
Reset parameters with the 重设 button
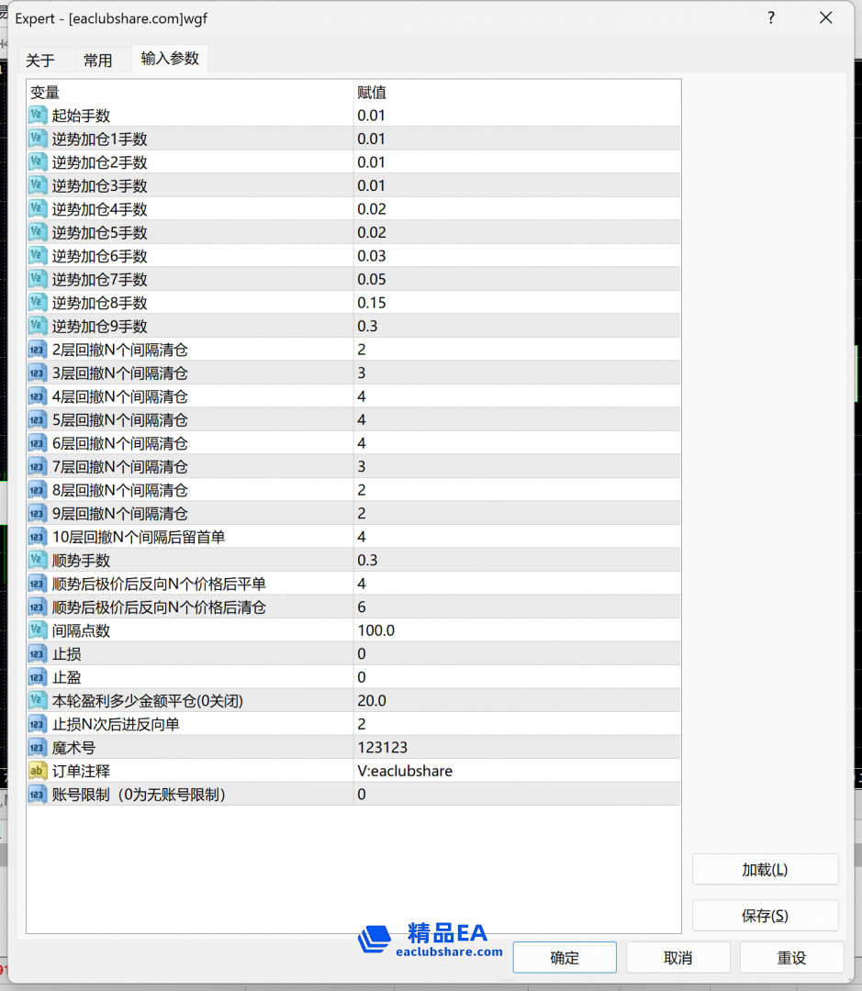[x=791, y=957]
